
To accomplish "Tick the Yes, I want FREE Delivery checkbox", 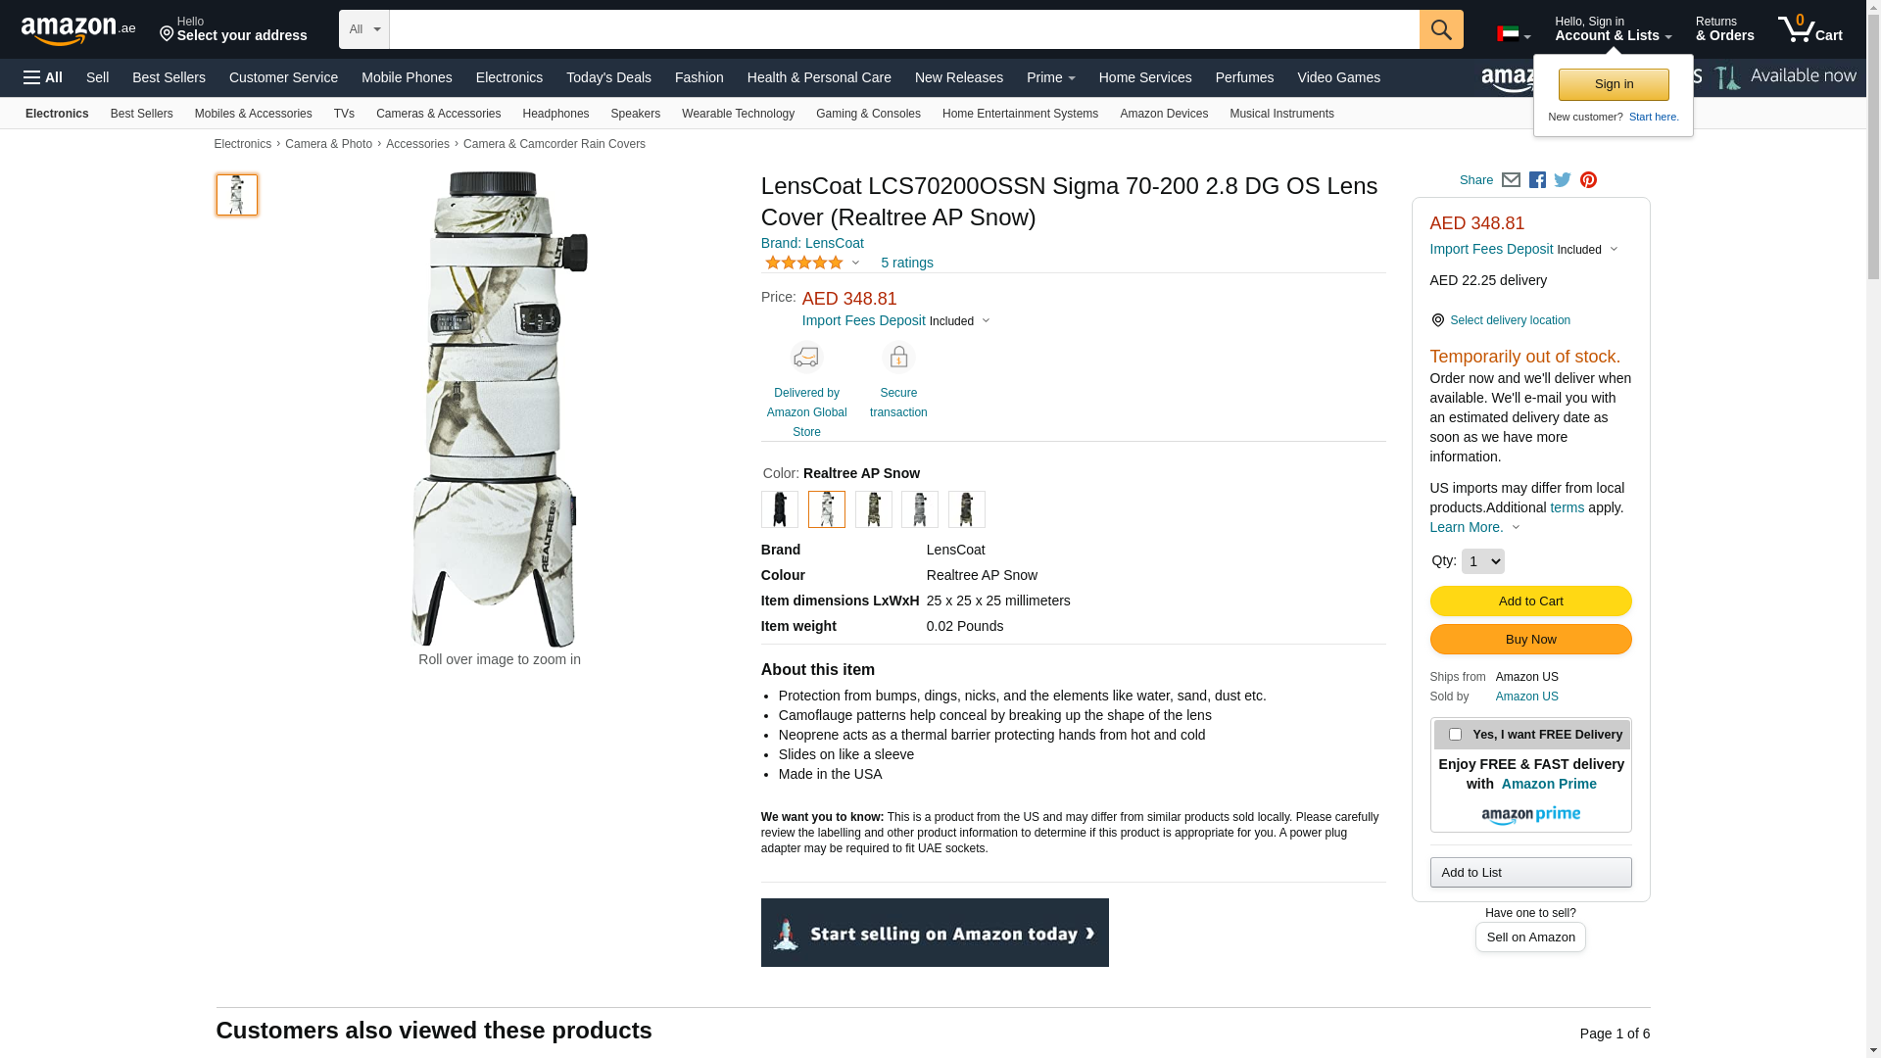I will click(1455, 734).
